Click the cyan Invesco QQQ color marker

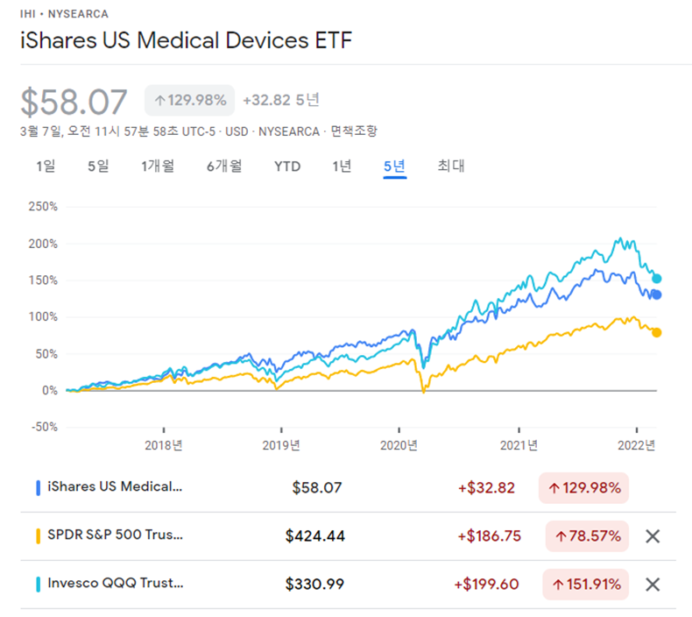point(39,585)
